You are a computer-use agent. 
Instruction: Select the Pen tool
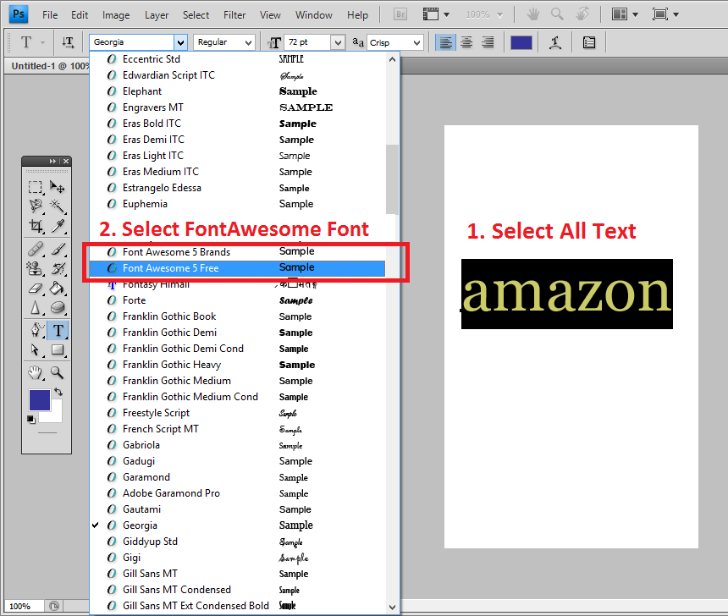tap(36, 330)
